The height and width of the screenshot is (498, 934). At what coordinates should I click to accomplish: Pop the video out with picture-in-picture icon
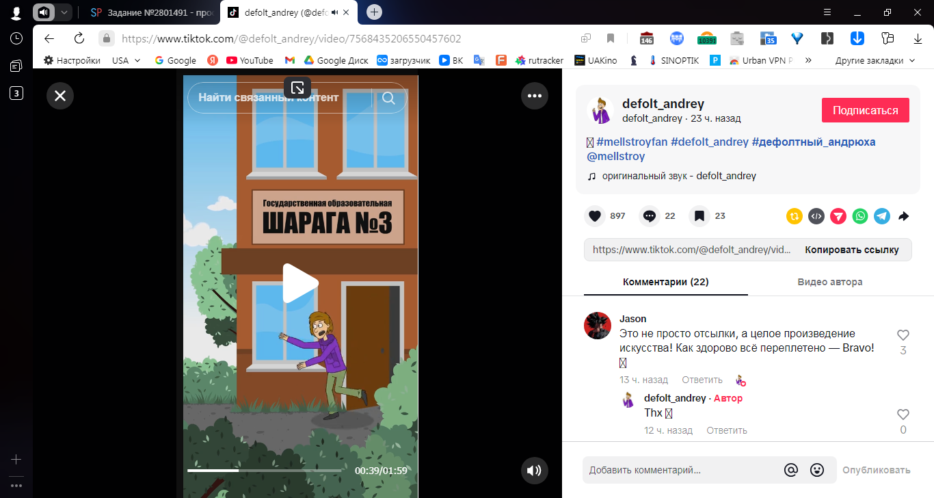[x=297, y=88]
